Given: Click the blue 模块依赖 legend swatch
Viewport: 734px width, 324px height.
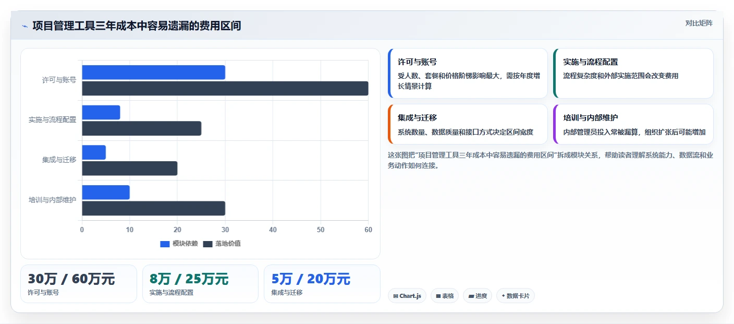Looking at the screenshot, I should 165,244.
